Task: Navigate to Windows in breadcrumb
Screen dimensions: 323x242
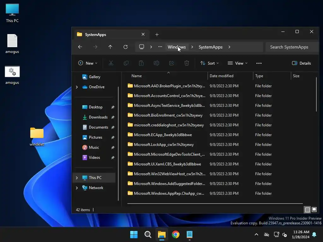Action: (x=177, y=47)
